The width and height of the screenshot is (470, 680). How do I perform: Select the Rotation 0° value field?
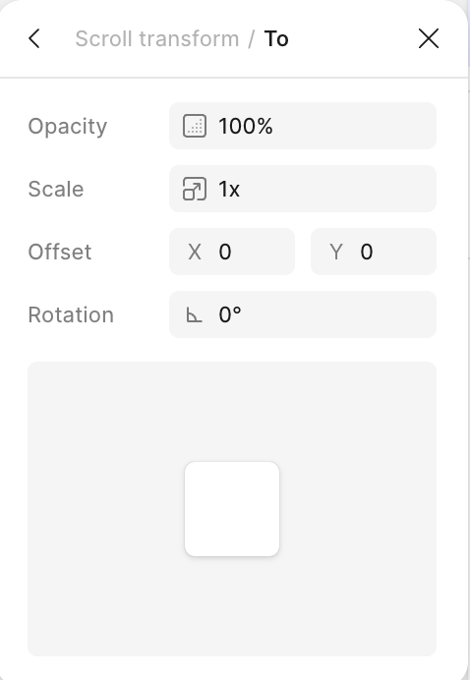coord(303,314)
